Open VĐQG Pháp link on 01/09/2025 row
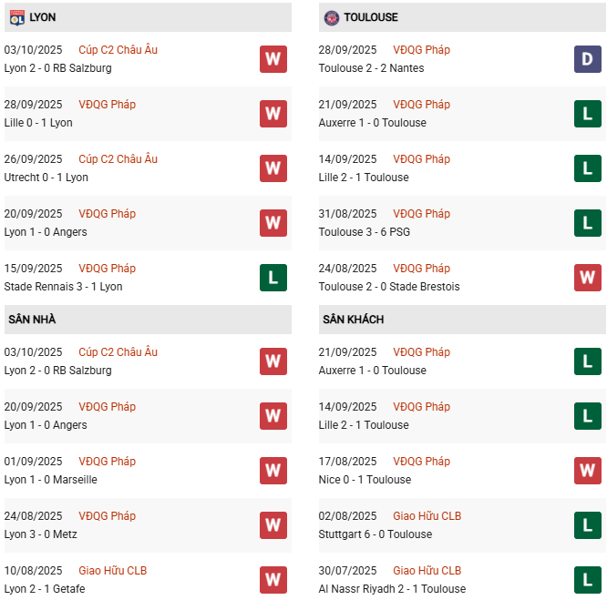This screenshot has width=607, height=600. (107, 462)
